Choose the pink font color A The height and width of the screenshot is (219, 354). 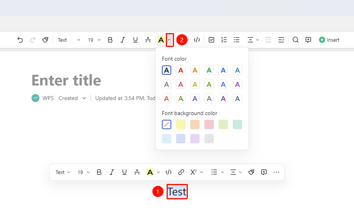181,84
